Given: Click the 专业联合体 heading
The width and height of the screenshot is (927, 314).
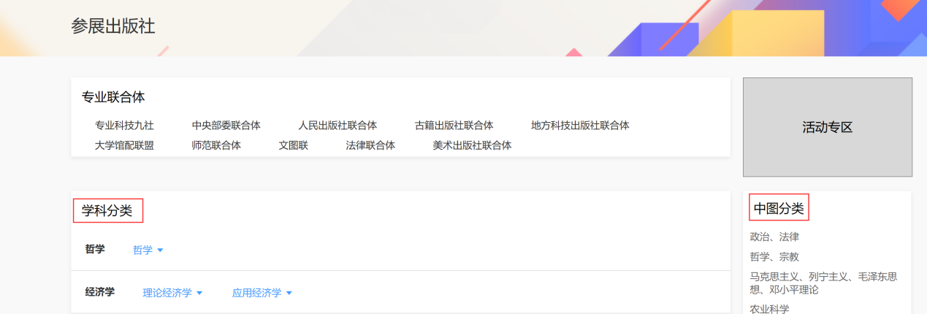Looking at the screenshot, I should [x=113, y=98].
